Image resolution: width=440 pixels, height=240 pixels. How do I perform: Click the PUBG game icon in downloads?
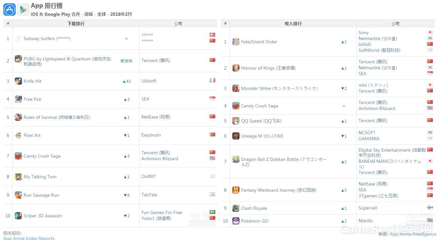coord(18,59)
